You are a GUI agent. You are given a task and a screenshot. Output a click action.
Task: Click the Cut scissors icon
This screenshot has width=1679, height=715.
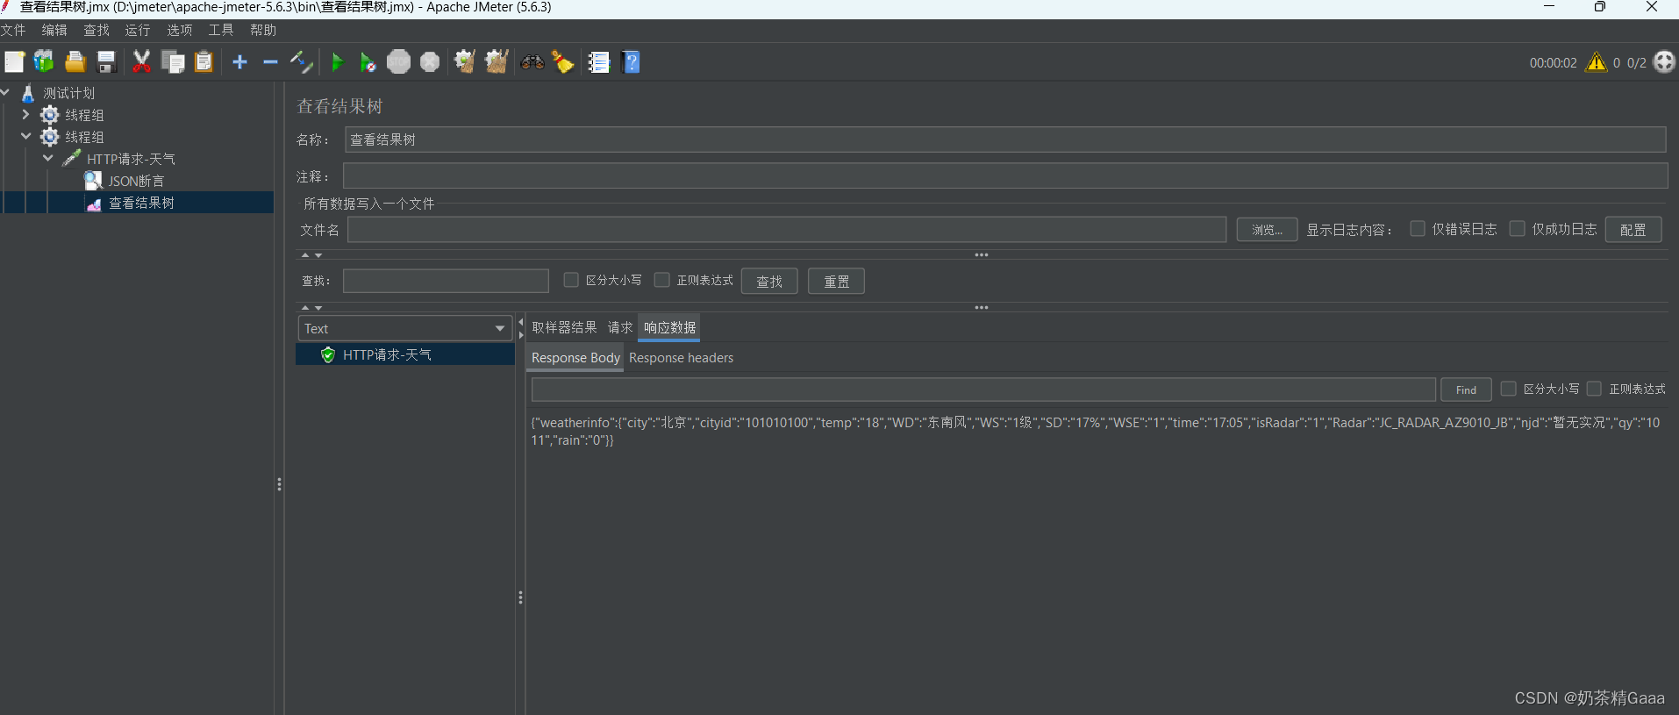[x=141, y=62]
